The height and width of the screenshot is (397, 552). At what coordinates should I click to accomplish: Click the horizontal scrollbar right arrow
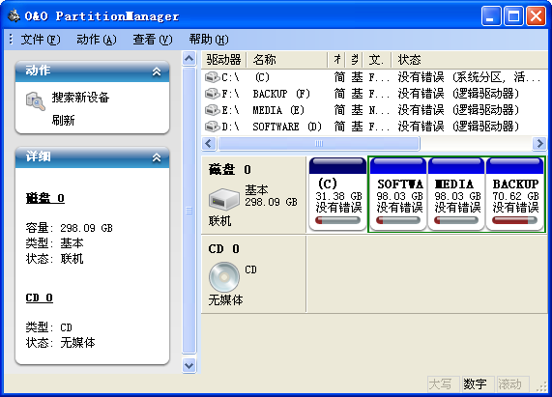[x=539, y=144]
